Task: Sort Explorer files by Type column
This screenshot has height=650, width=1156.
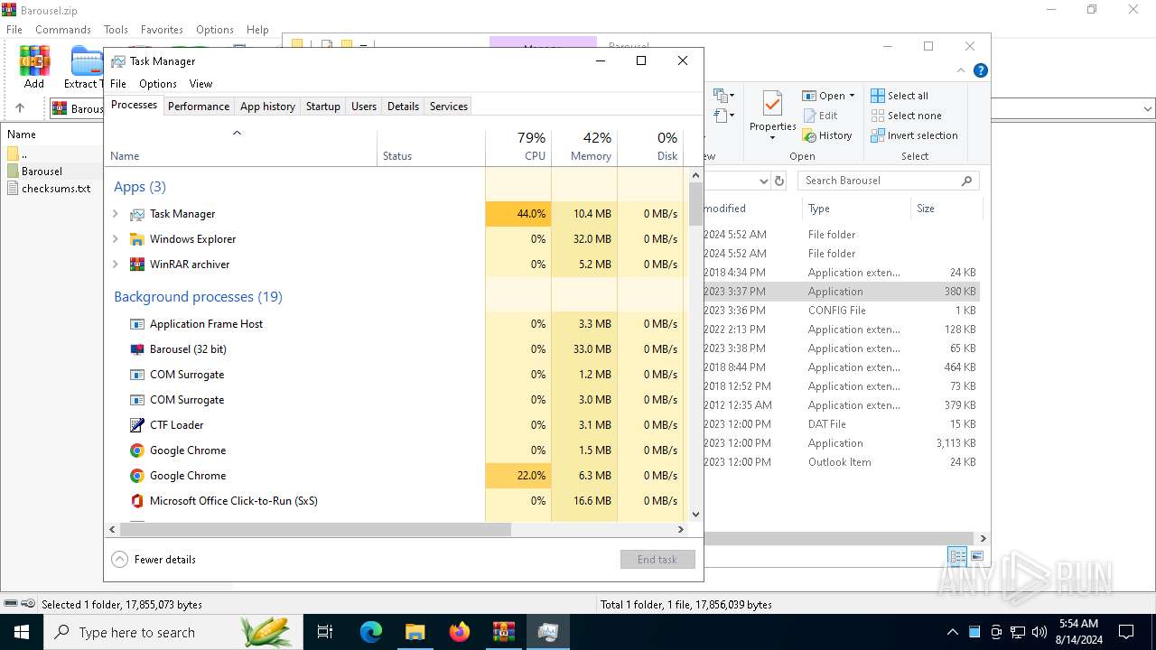Action: (x=856, y=209)
